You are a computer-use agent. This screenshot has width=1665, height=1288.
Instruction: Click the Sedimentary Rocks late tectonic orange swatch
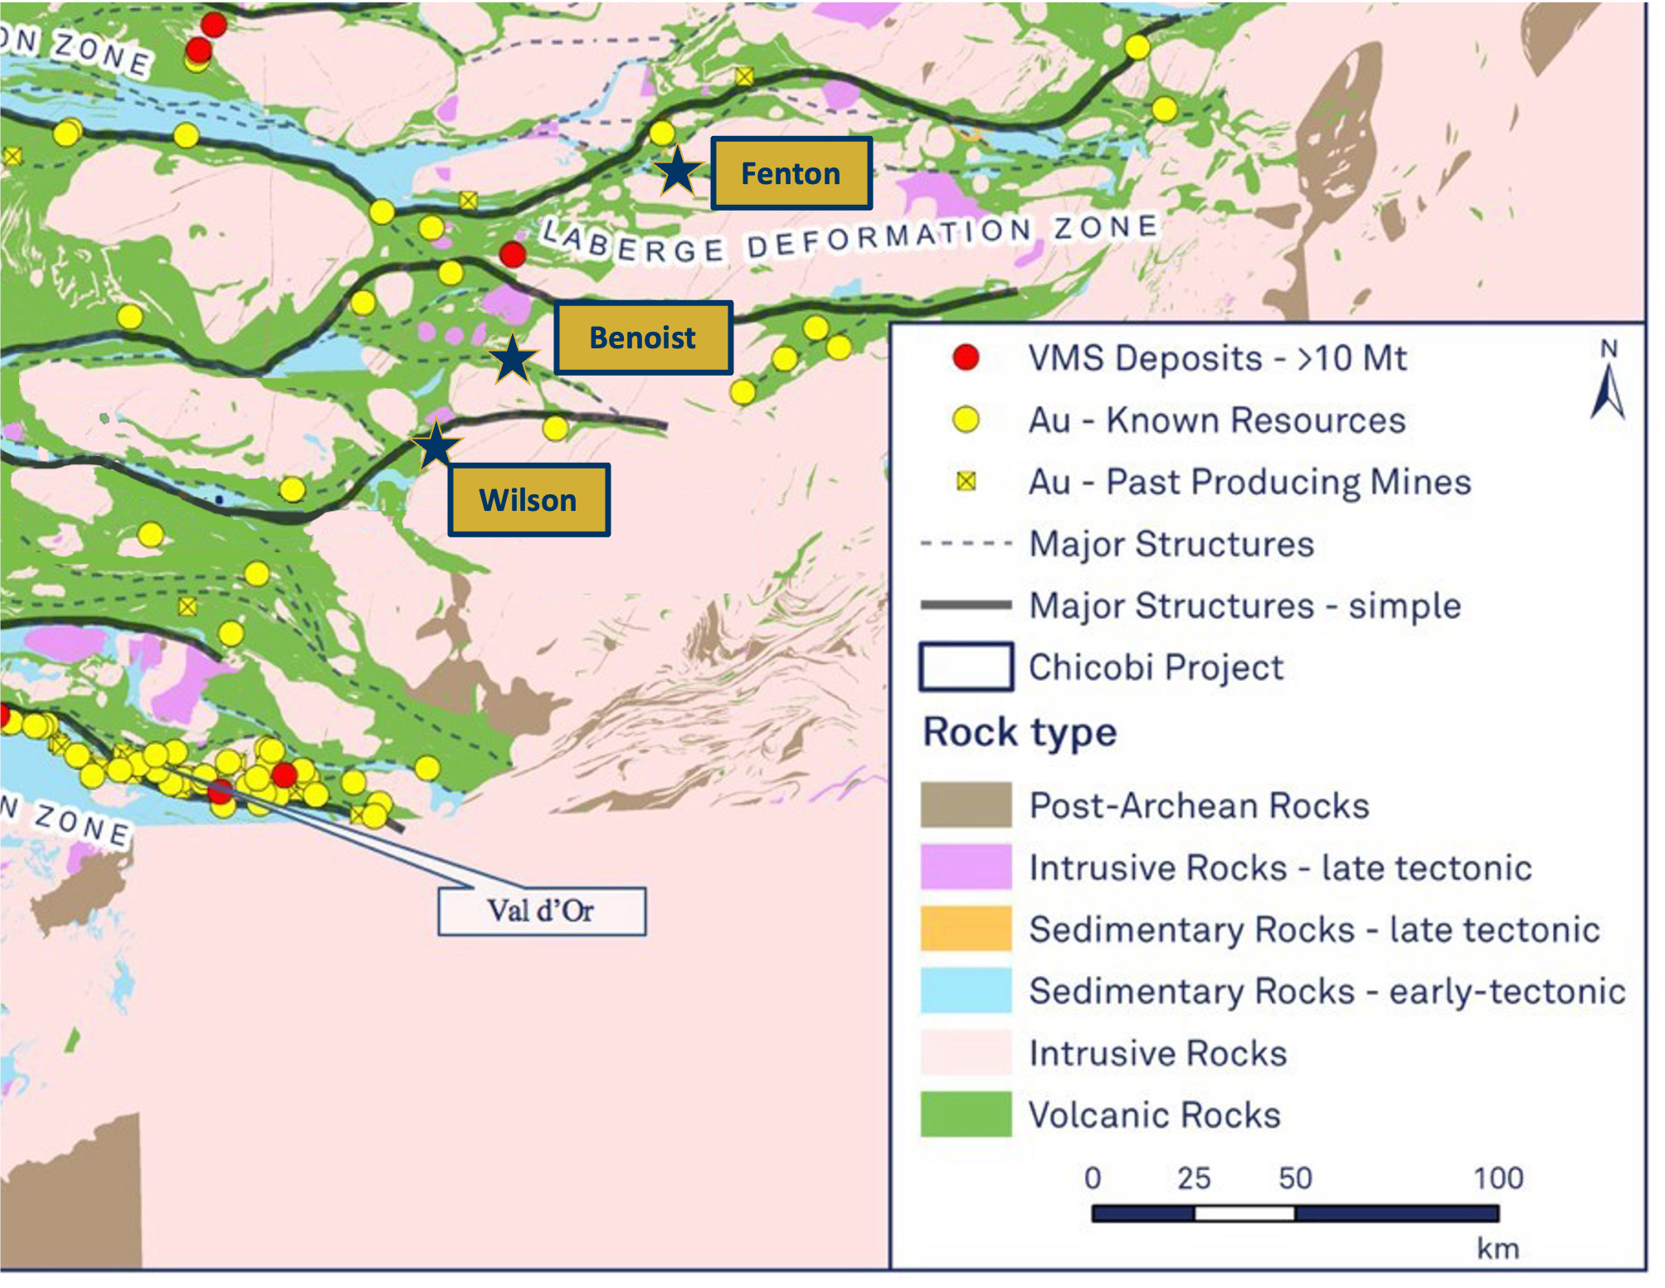tap(966, 928)
